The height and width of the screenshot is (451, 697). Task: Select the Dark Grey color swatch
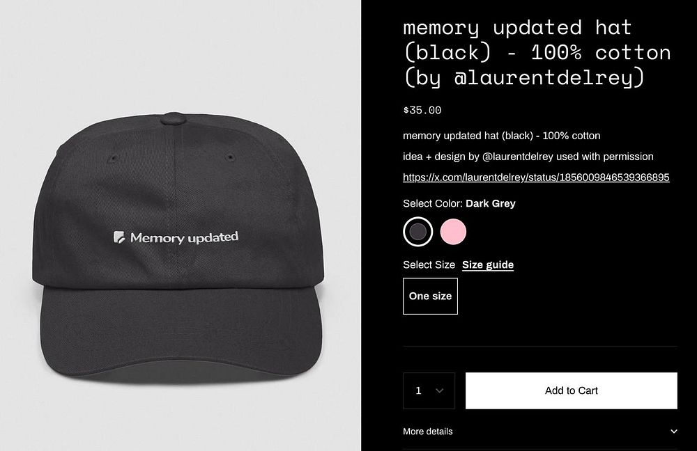418,232
